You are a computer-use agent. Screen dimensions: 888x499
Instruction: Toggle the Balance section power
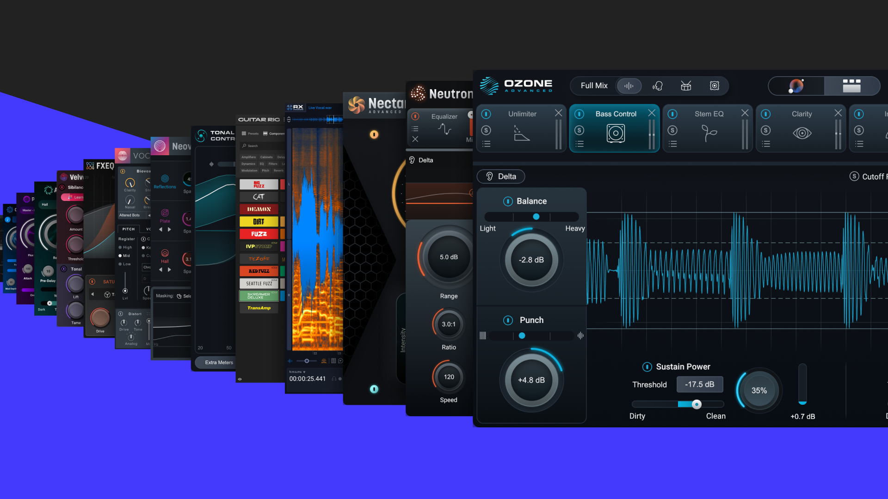point(508,201)
